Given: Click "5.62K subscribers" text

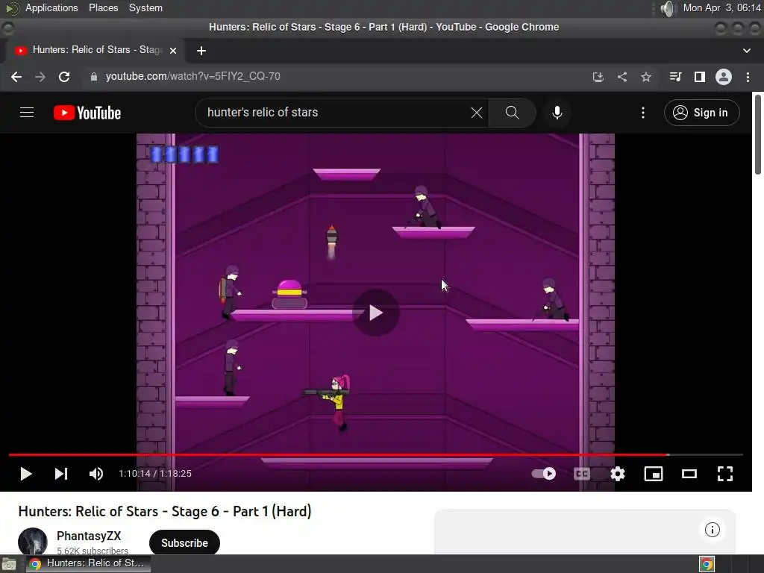Looking at the screenshot, I should click(x=93, y=551).
